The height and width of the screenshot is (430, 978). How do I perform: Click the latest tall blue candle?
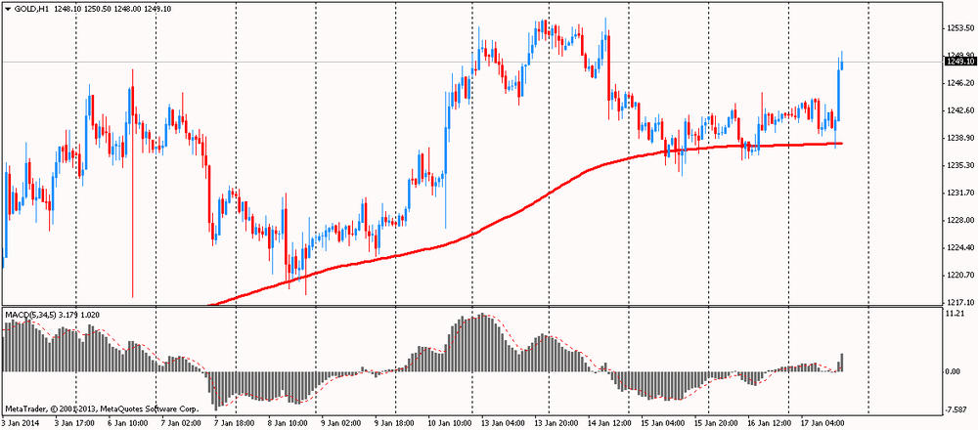tap(838, 95)
